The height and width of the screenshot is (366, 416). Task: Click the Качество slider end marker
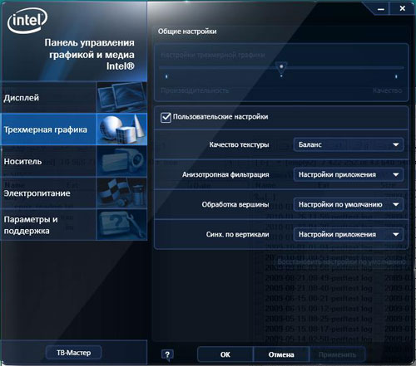coord(396,76)
